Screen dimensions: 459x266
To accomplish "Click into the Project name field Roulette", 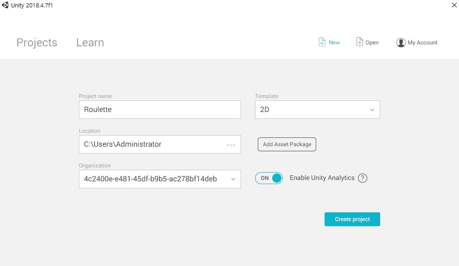I will (x=160, y=110).
